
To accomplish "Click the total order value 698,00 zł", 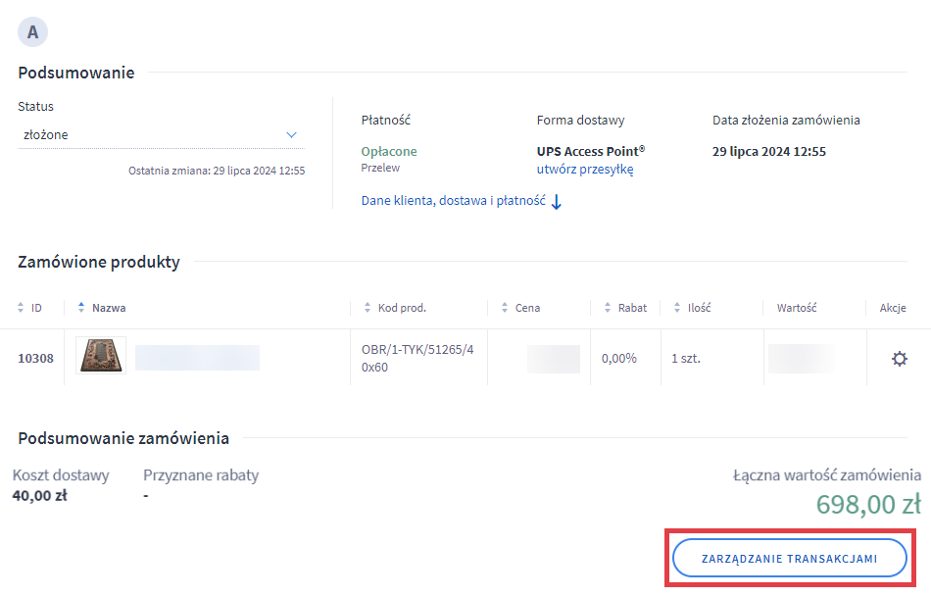I will tap(867, 504).
